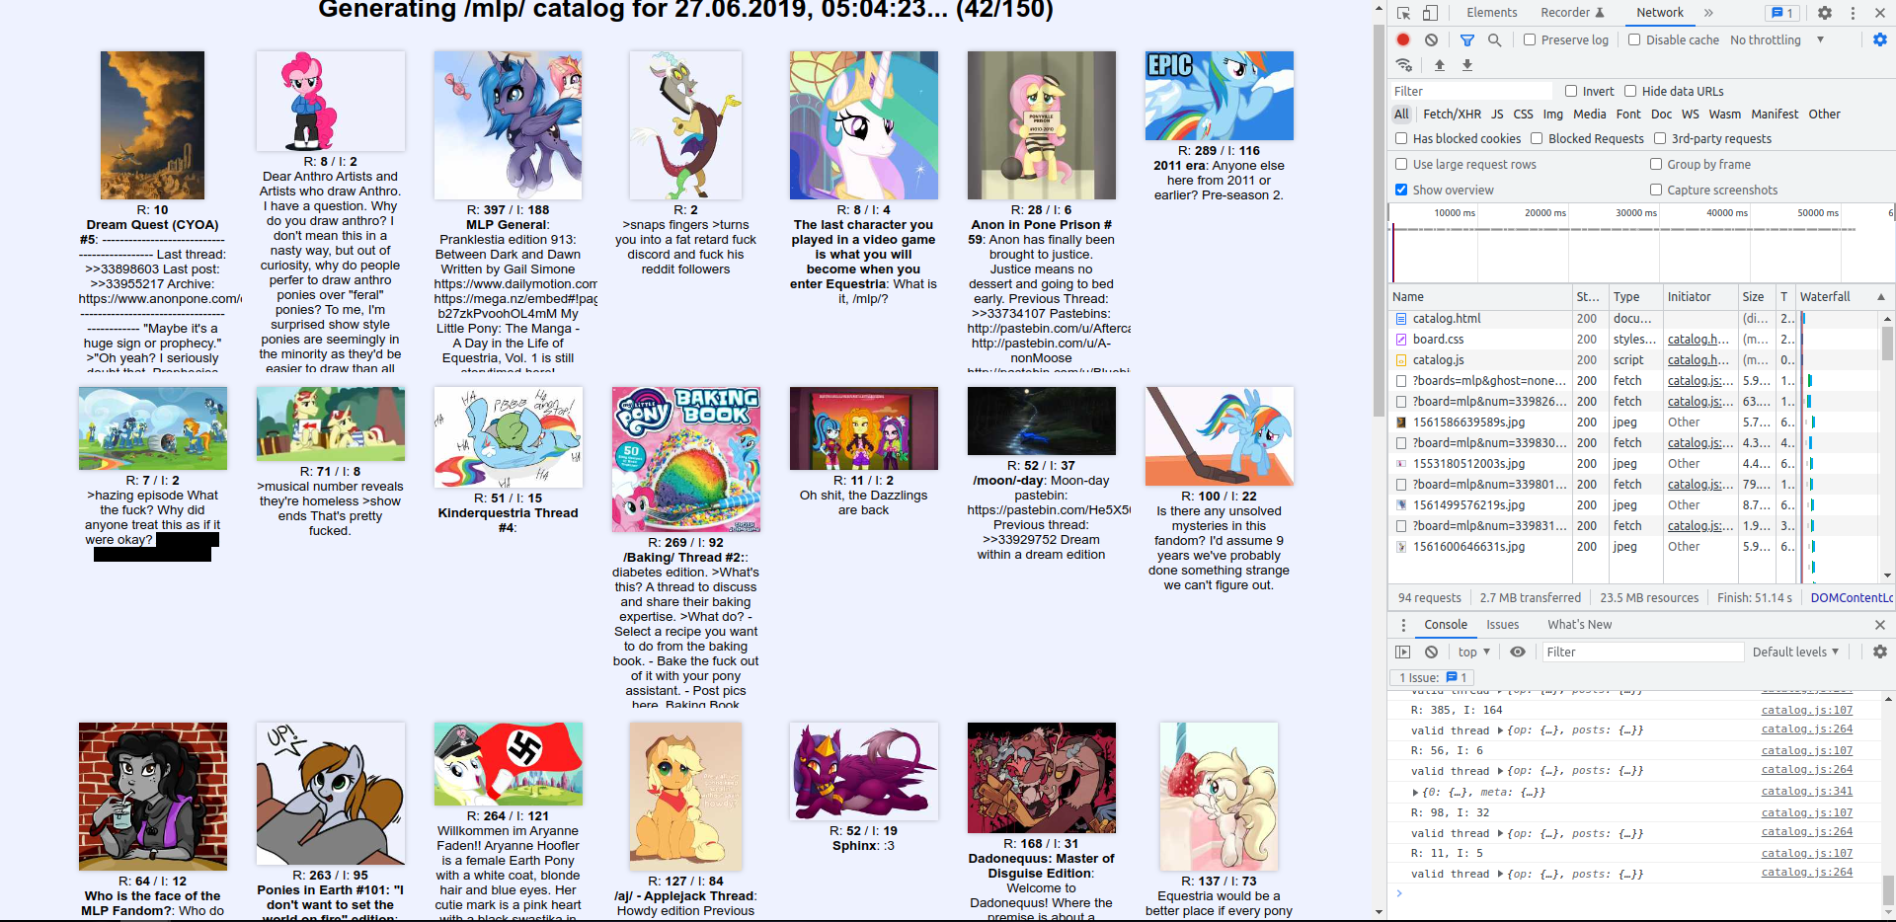Screen dimensions: 1896x922
Task: Show the console sidebar
Action: point(1403,652)
